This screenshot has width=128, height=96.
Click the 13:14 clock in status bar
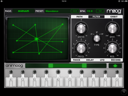coord(64,1)
